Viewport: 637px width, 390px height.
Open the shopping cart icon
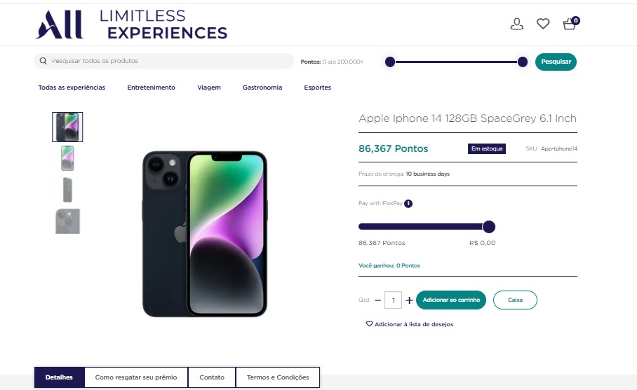pyautogui.click(x=570, y=24)
